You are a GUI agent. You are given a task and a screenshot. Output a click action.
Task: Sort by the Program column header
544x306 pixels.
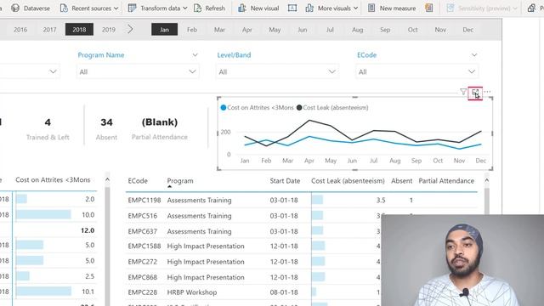coord(180,181)
